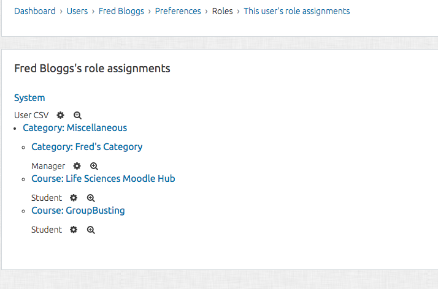This screenshot has width=438, height=289.
Task: Select the This user's role assignments breadcrumb
Action: [x=297, y=11]
